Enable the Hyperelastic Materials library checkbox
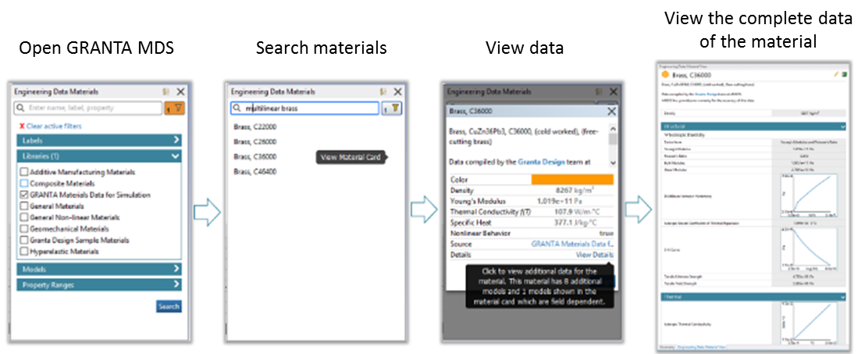This screenshot has width=865, height=354. 23,251
